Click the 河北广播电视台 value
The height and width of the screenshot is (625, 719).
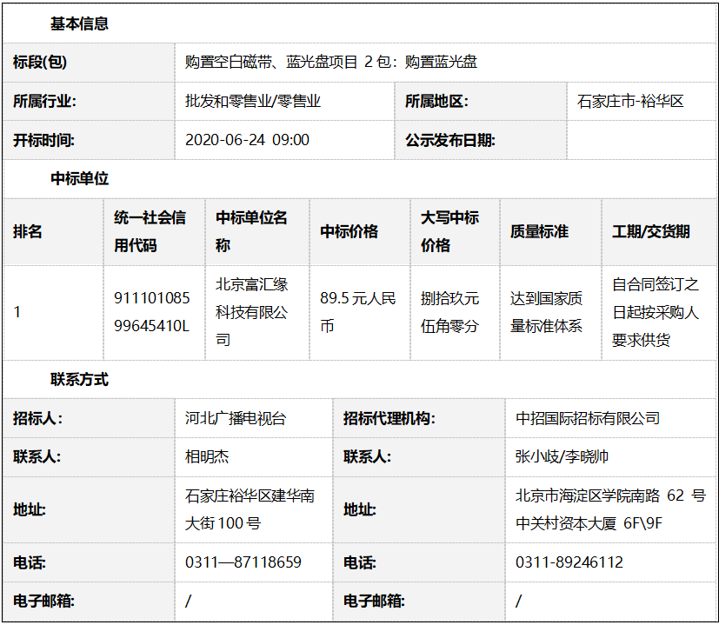coord(236,418)
